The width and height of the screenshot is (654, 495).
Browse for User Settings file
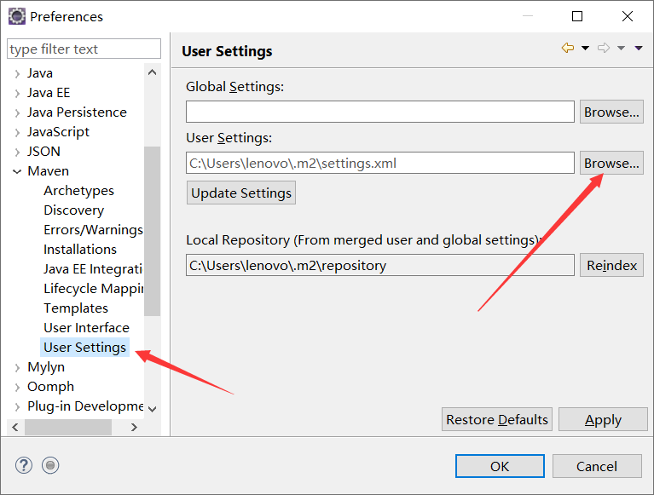point(611,163)
